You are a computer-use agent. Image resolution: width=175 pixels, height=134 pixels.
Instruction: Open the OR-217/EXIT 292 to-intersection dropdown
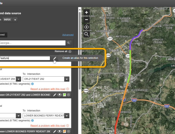pos(67,79)
